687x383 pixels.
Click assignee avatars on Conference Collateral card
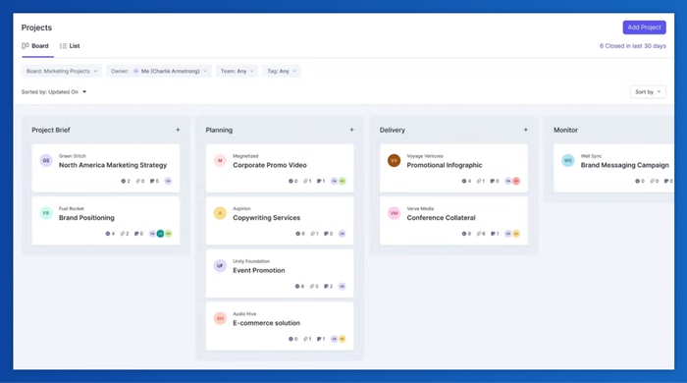click(x=512, y=234)
